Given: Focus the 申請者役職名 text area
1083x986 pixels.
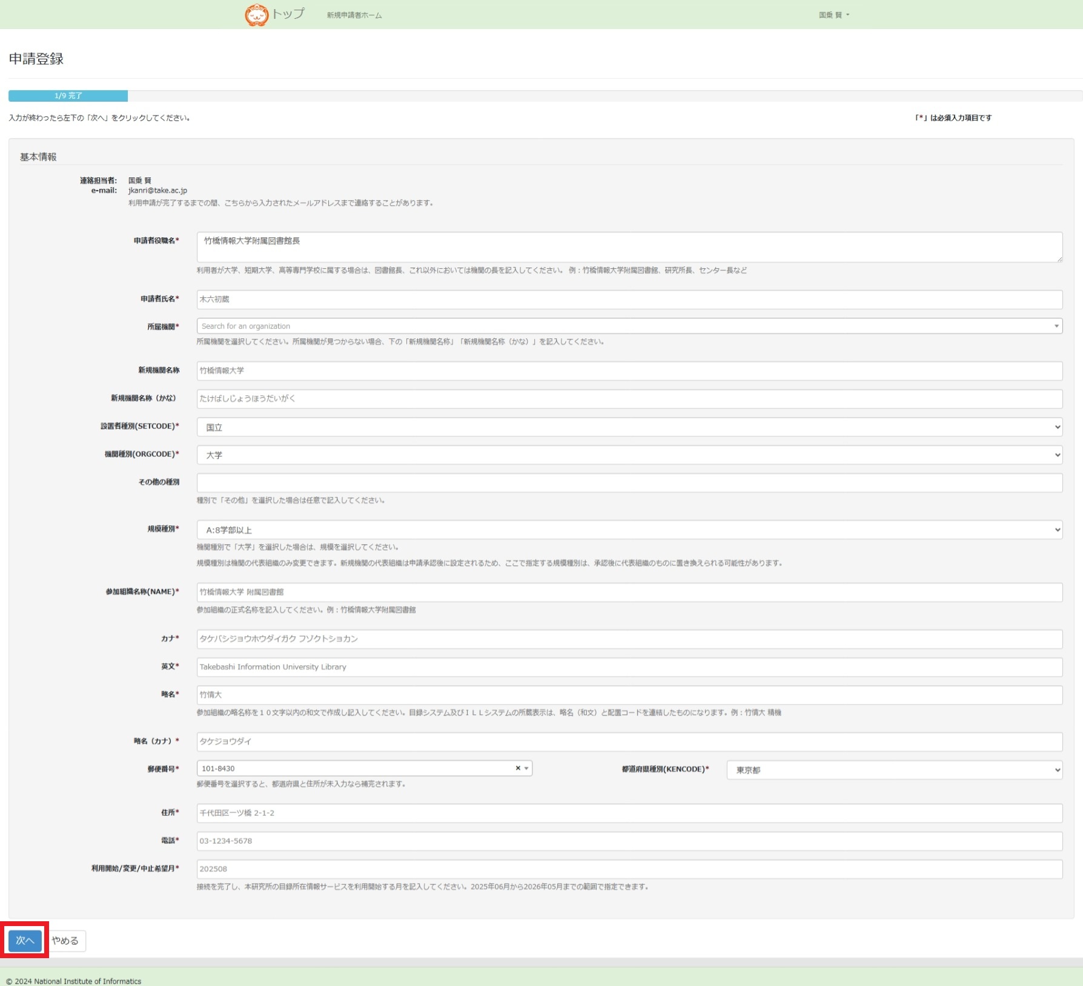Looking at the screenshot, I should (x=629, y=247).
